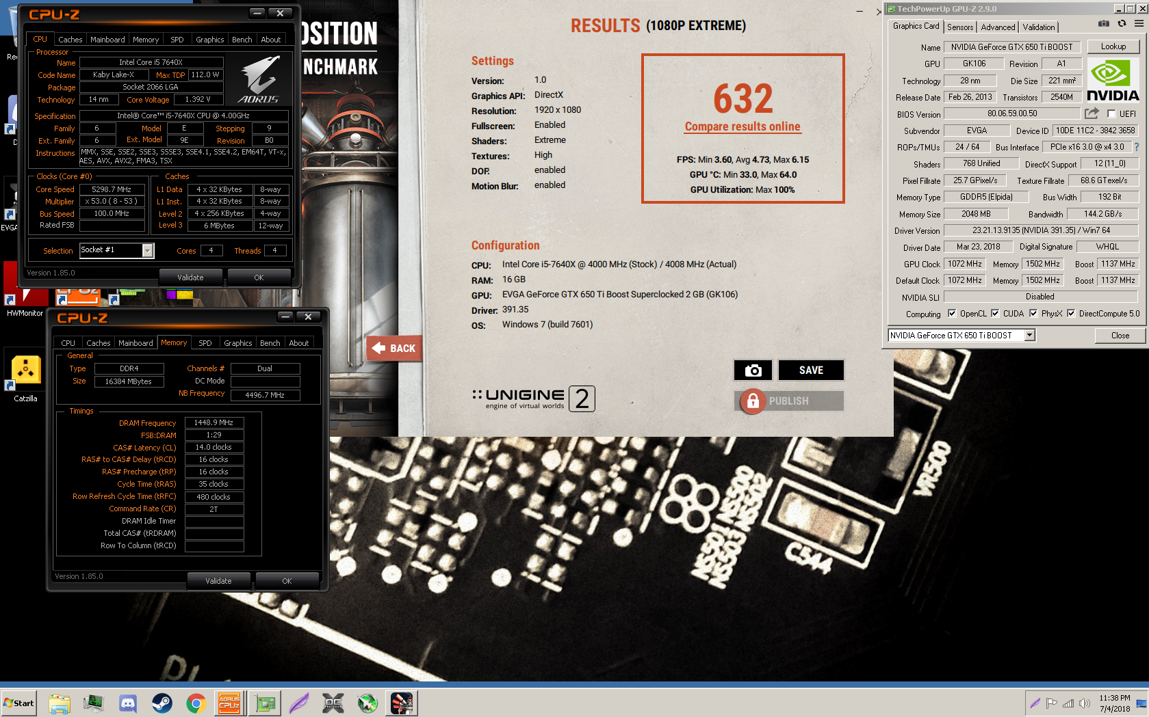Open GPU-Z graphics card selector dropdown
Image resolution: width=1149 pixels, height=717 pixels.
tap(1029, 335)
